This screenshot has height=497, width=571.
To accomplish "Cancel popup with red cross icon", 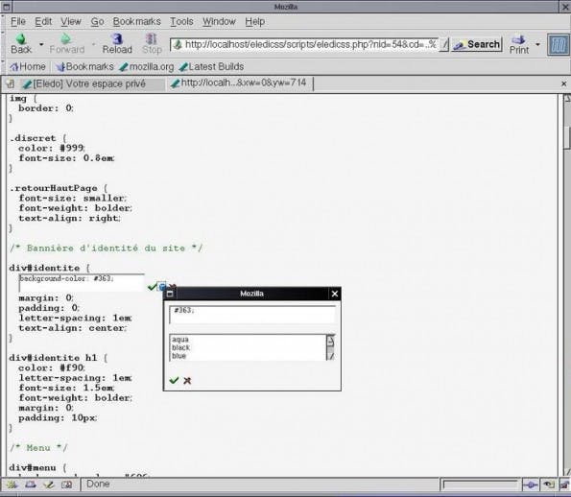I will (x=187, y=381).
